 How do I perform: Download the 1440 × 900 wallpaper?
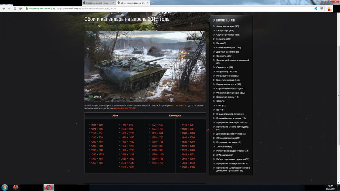(127, 125)
